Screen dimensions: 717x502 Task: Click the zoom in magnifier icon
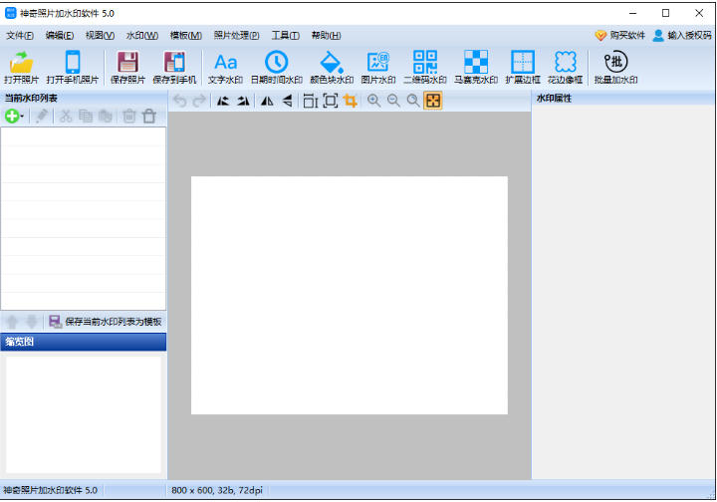tap(374, 101)
